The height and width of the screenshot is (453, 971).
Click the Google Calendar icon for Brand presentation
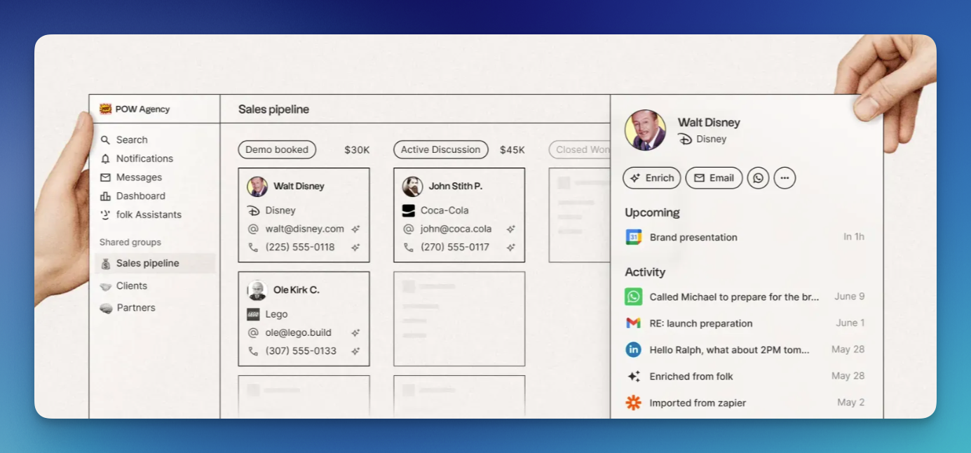pos(634,237)
